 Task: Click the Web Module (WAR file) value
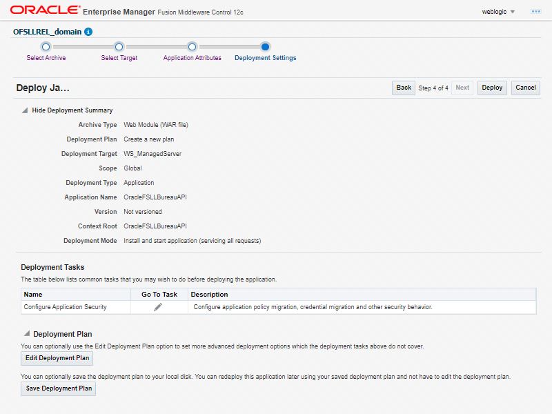pyautogui.click(x=156, y=125)
